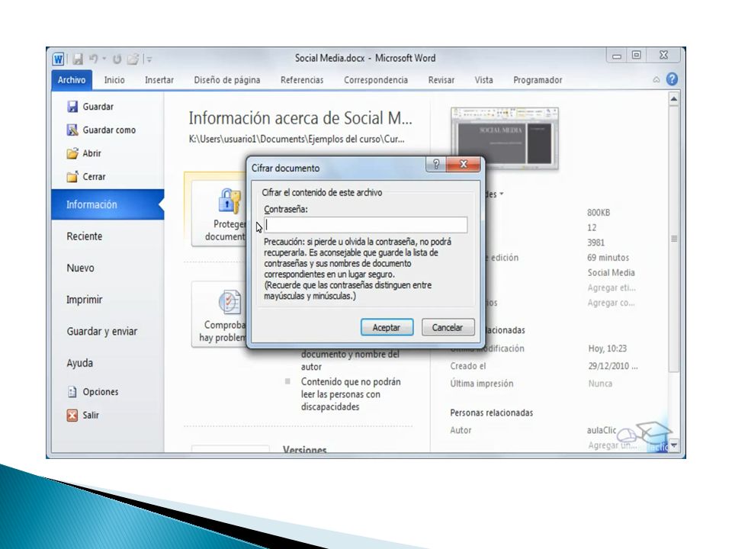Open the Ayuda section

click(x=80, y=363)
